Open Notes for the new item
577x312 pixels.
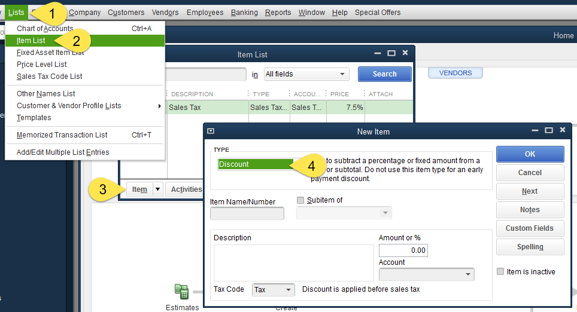point(530,210)
